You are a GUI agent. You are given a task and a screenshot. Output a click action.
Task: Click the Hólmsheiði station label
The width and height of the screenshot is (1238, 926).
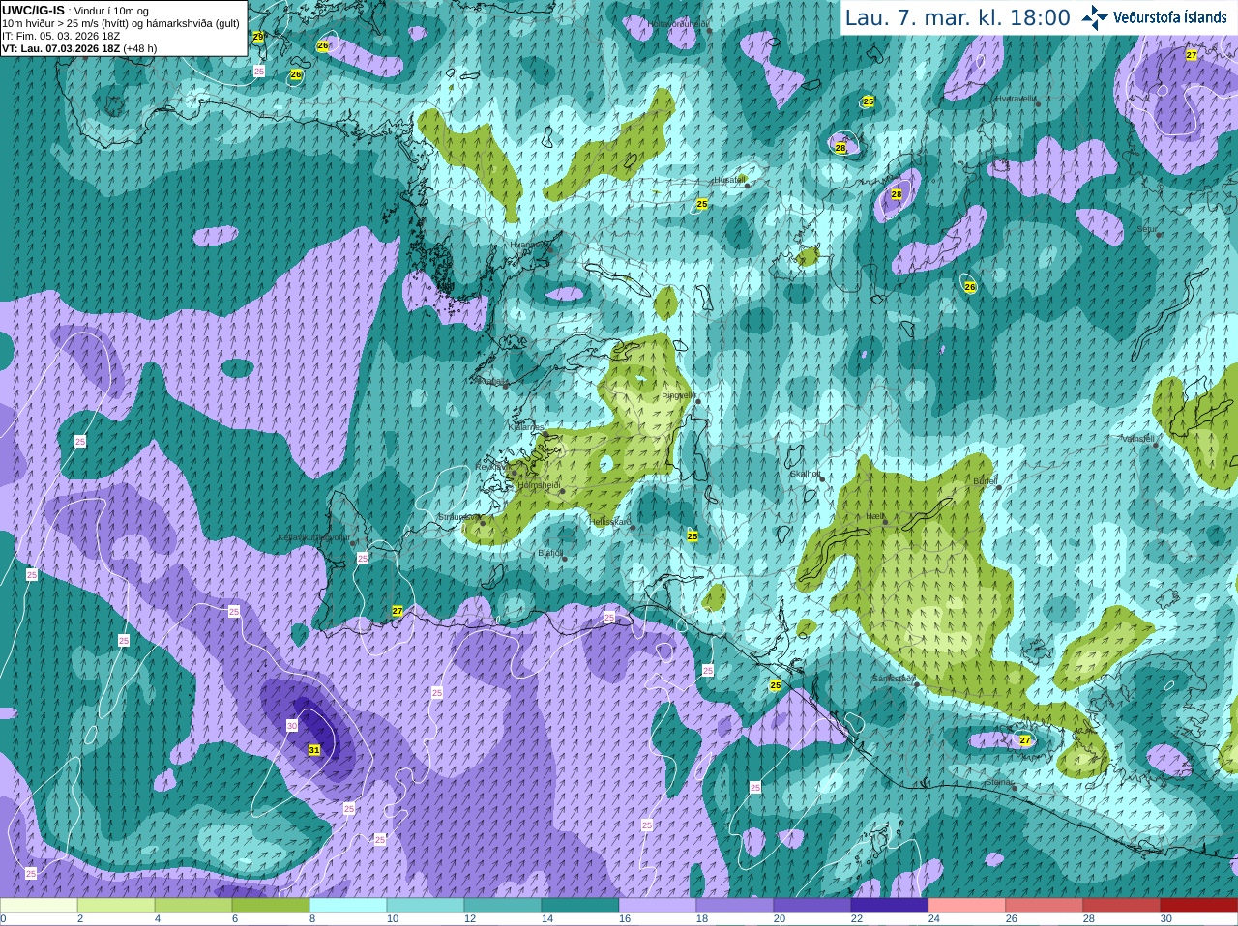pyautogui.click(x=539, y=485)
